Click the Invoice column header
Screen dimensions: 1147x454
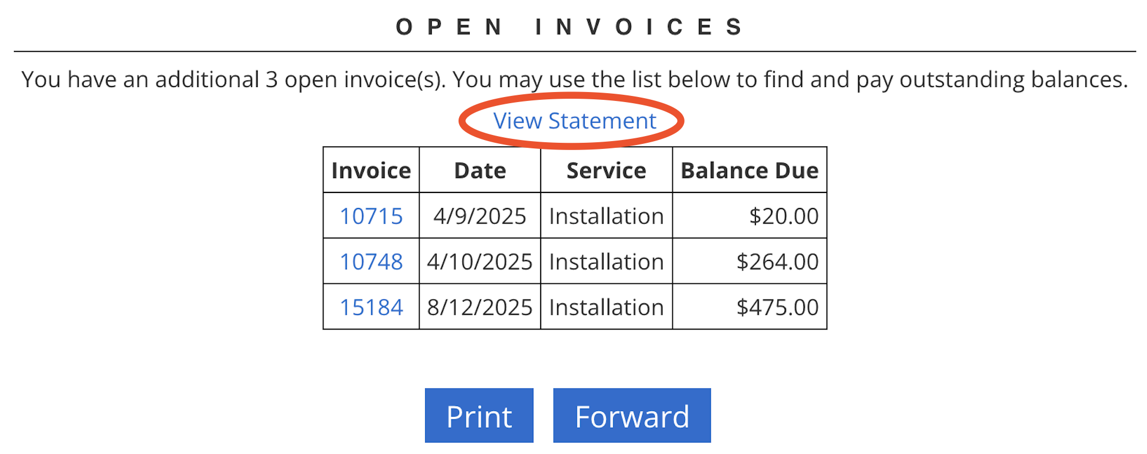[x=371, y=171]
